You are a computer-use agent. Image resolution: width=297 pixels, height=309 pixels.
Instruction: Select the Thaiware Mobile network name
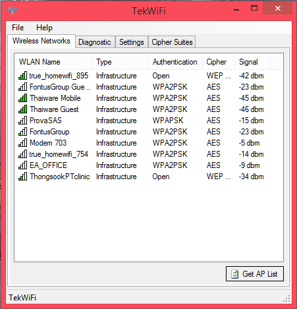coord(55,98)
